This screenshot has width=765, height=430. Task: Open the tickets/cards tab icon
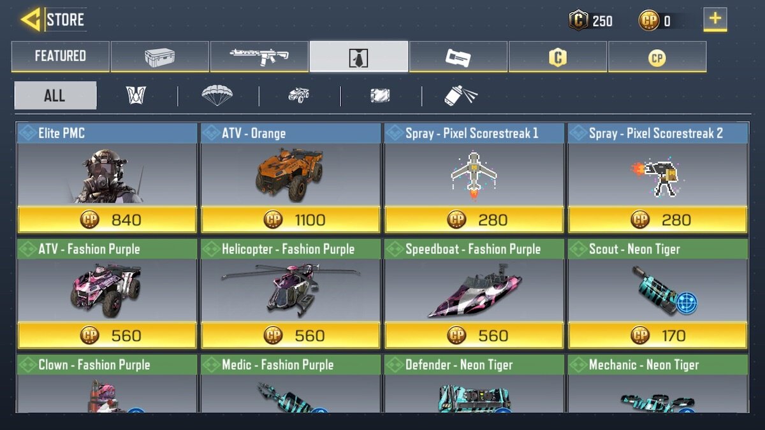tap(458, 57)
